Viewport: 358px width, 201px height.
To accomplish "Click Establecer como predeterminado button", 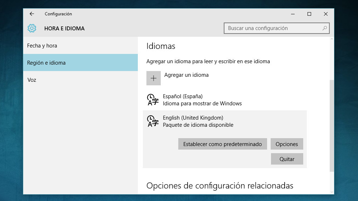I will tap(222, 144).
